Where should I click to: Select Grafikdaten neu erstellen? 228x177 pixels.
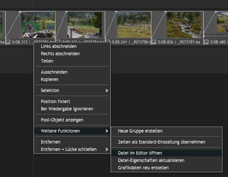166,168
